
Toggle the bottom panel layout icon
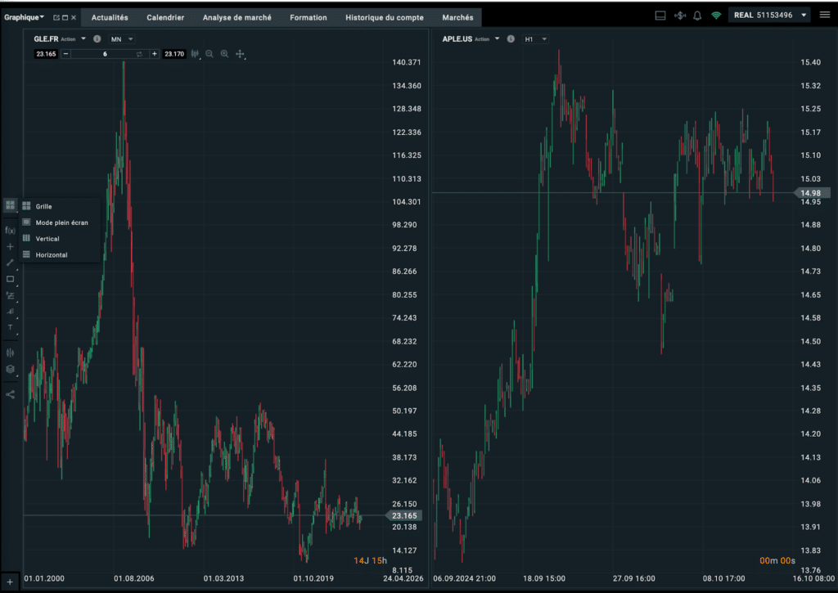(660, 16)
